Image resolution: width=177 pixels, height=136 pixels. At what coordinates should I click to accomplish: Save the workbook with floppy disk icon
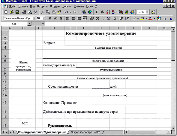[x=17, y=12]
